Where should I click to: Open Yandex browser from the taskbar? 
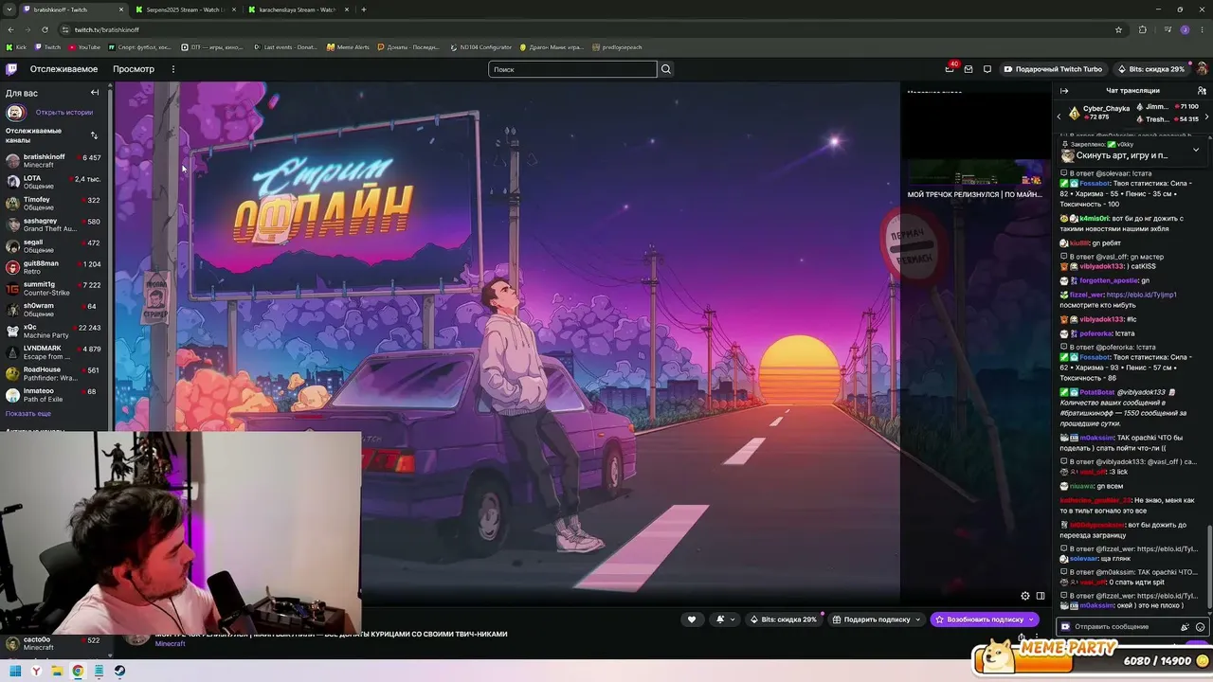[36, 671]
